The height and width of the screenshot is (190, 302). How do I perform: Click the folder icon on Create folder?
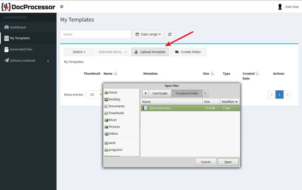[x=177, y=52]
